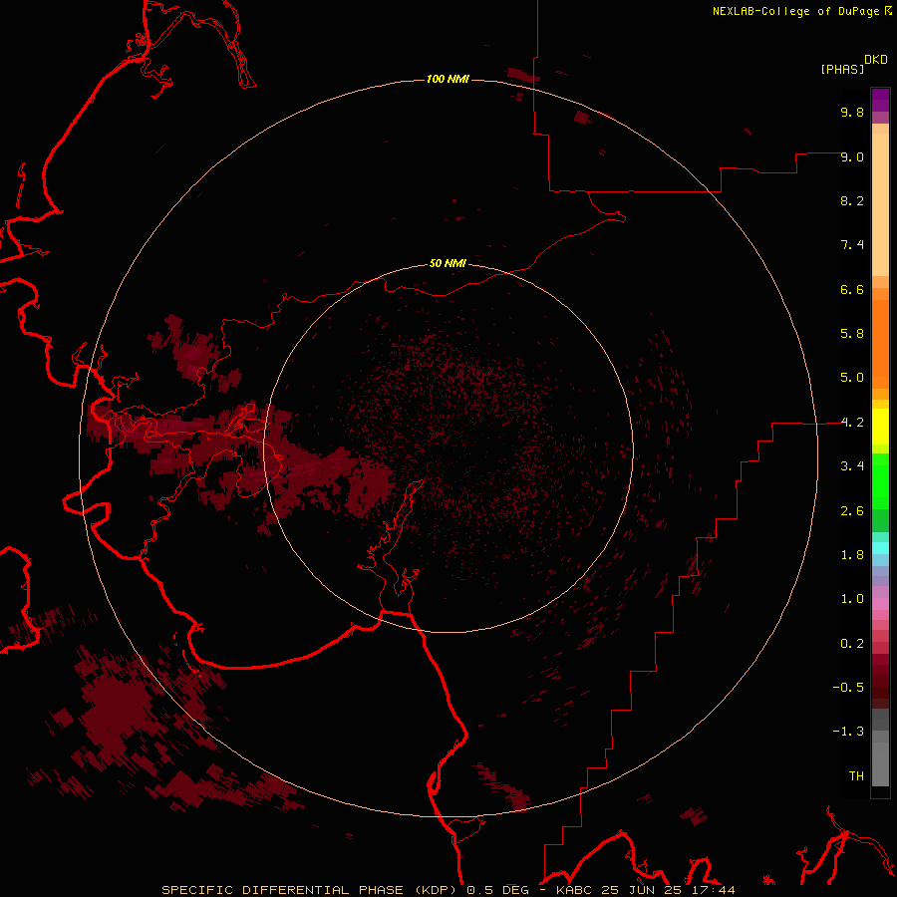Viewport: 897px width, 897px height.
Task: Click the 8.2 value on the color scale
Action: 852,200
